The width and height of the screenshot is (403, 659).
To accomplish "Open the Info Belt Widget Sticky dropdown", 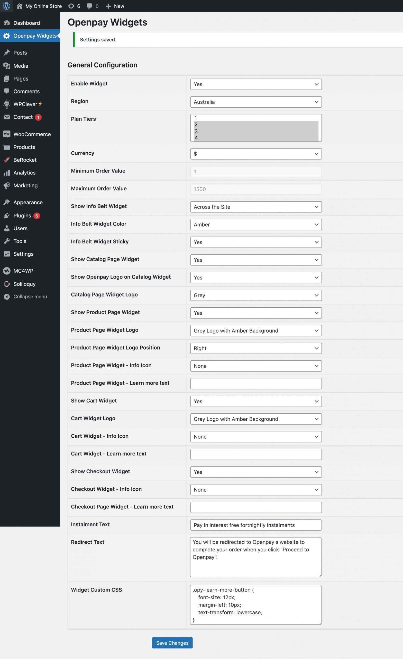I will [x=256, y=242].
